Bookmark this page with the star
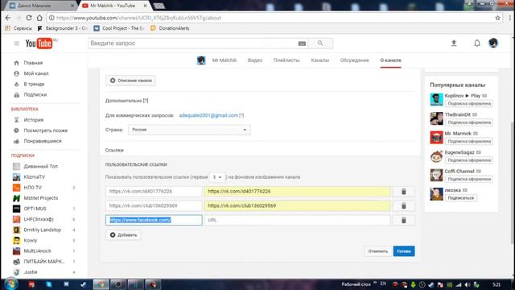 click(x=497, y=18)
